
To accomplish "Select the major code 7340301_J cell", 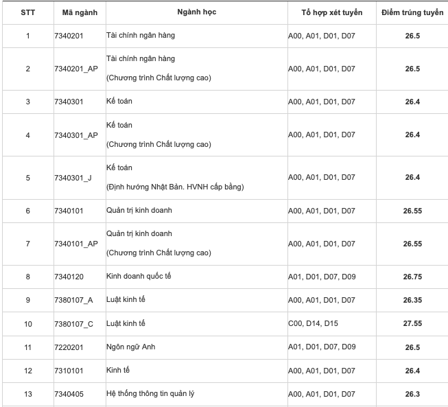I will (x=73, y=178).
